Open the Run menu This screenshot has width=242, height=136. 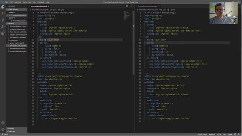(34, 2)
